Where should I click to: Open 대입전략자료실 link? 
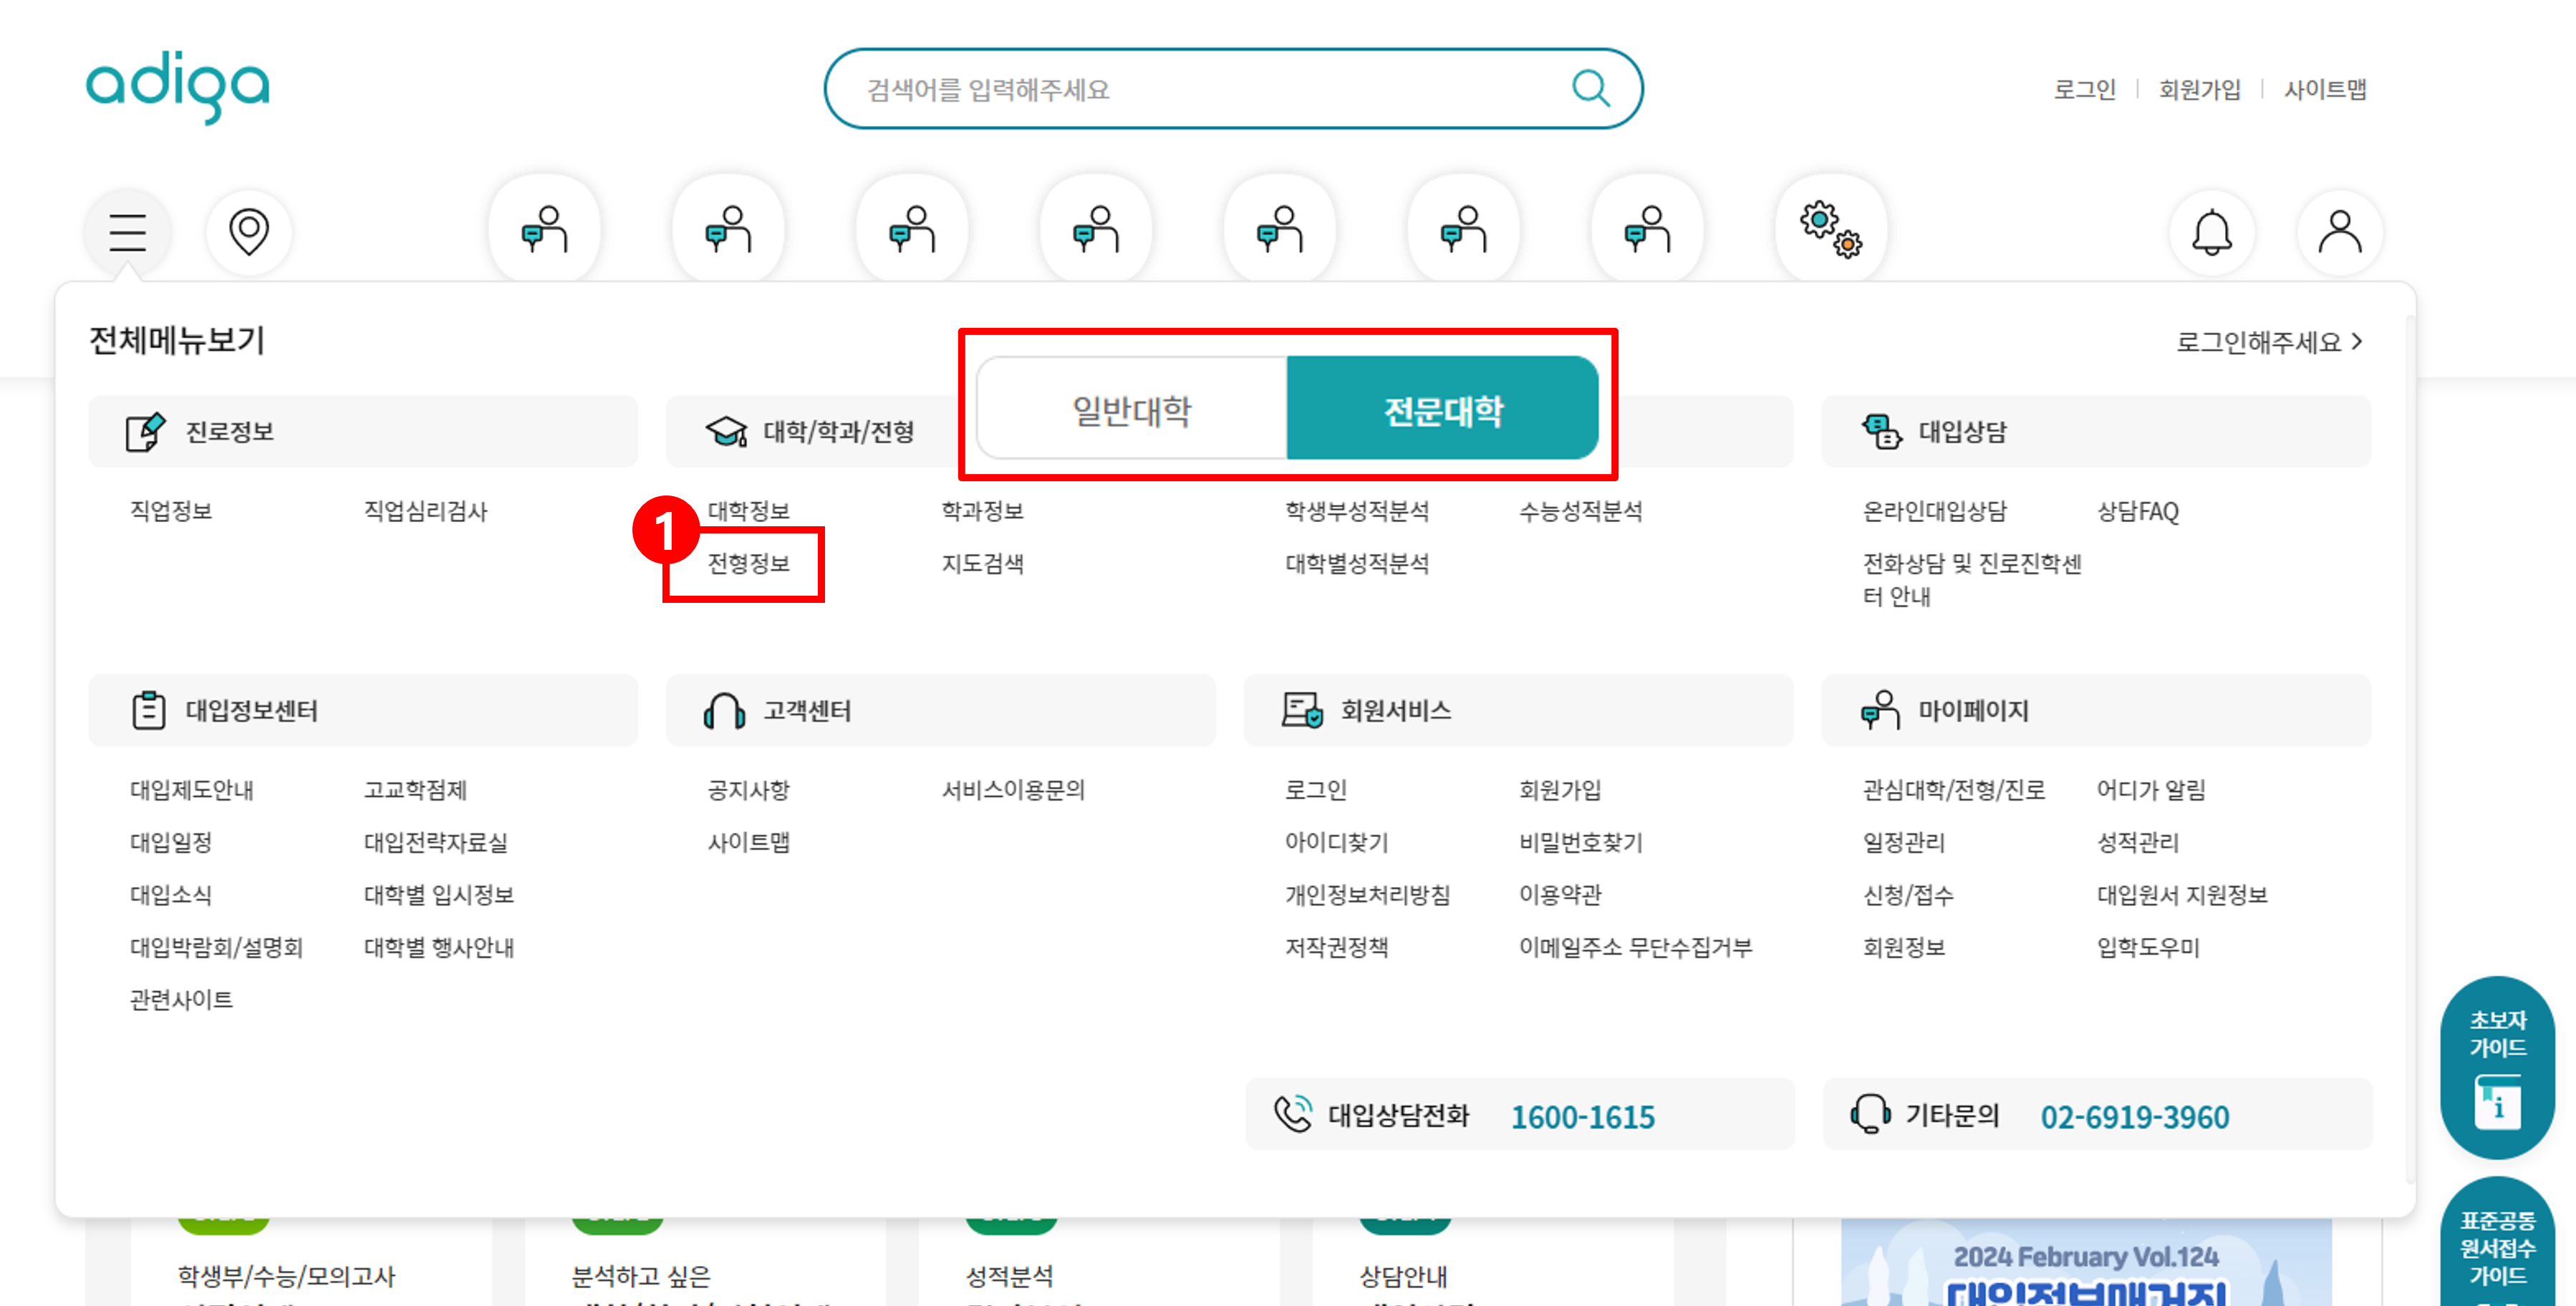(436, 843)
